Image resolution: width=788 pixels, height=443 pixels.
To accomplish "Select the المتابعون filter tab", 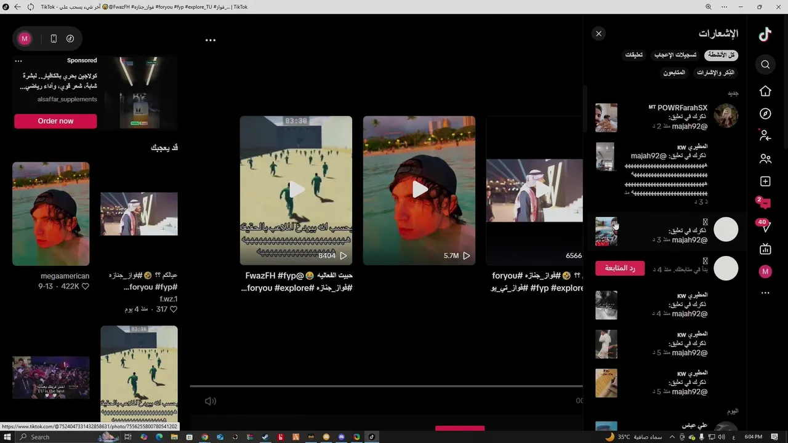I will (x=674, y=73).
